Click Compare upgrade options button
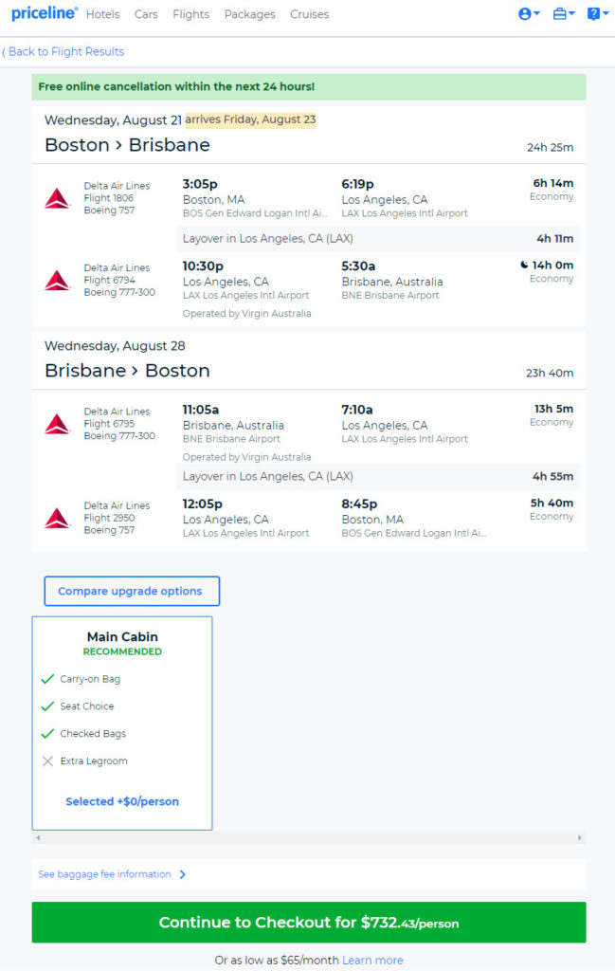Viewport: 615px width, 971px height. coord(132,591)
